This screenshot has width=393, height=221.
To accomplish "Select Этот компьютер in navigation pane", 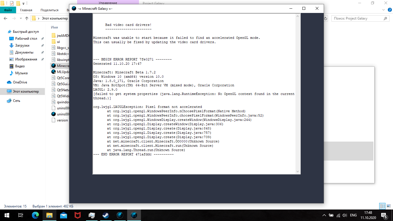I will coord(26,92).
